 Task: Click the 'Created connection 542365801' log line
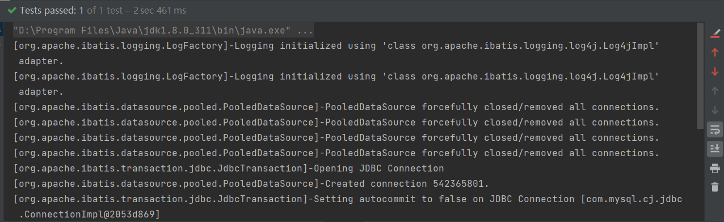[251, 183]
